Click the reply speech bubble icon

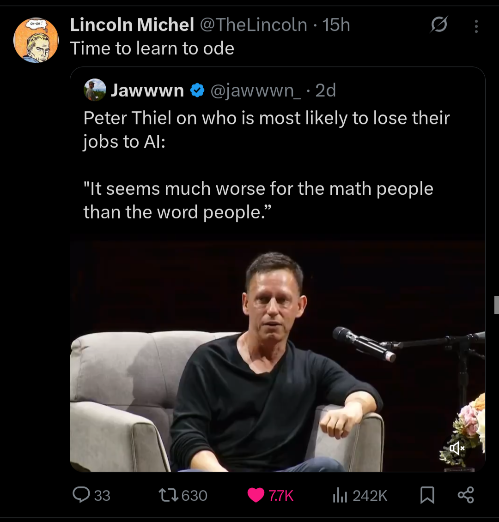click(81, 495)
